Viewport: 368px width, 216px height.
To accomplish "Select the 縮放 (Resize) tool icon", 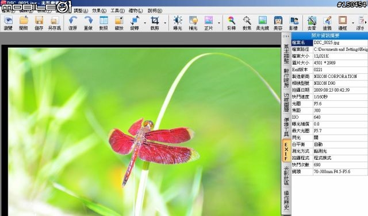I will [x=119, y=23].
